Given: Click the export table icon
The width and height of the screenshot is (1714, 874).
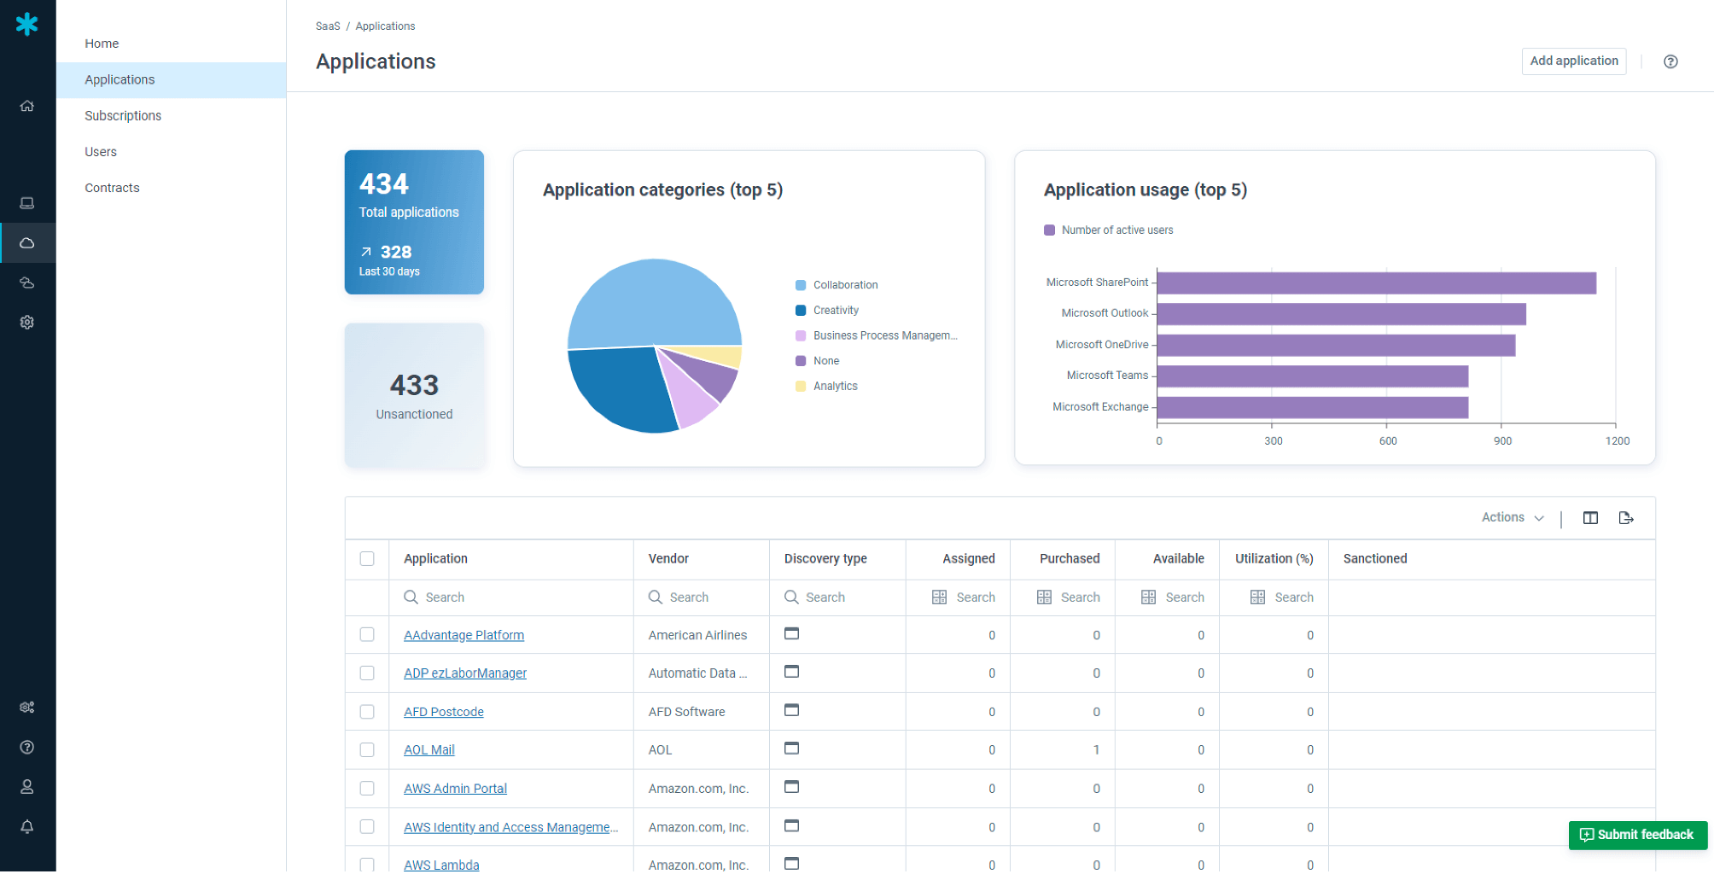Looking at the screenshot, I should [x=1626, y=518].
